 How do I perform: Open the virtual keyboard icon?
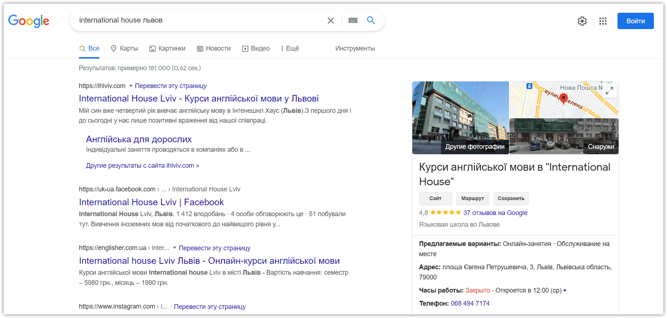pos(353,20)
